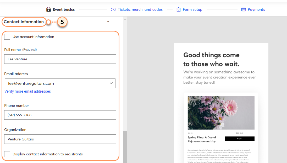287x163 pixels.
Task: Click the Form setup clipboard icon
Action: [178, 9]
